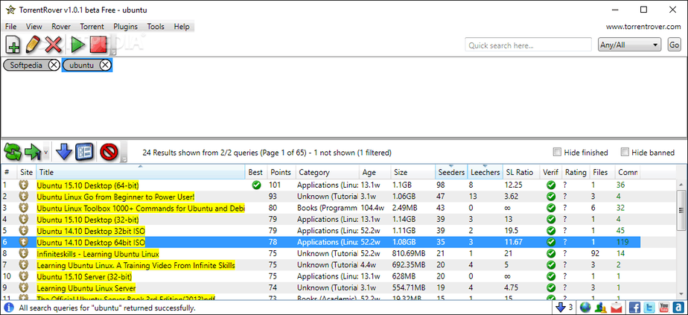
Task: Open the Plugins menu
Action: point(126,26)
